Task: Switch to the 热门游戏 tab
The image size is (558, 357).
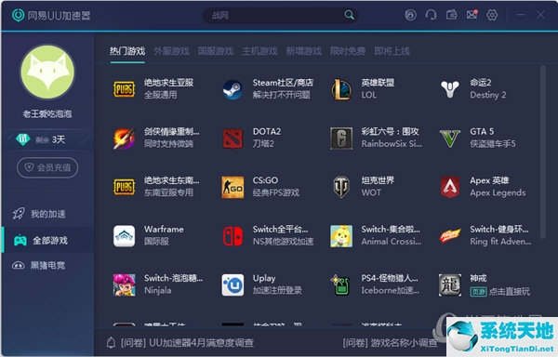Action: tap(127, 51)
